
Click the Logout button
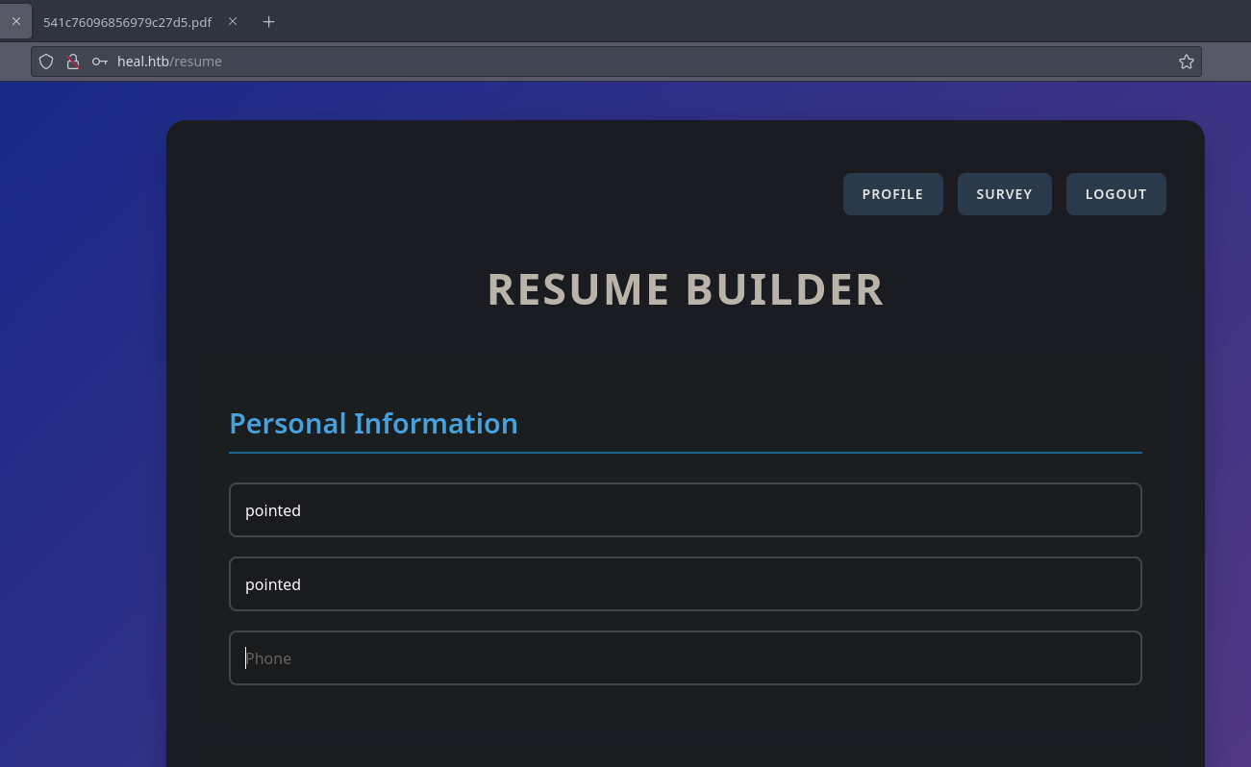tap(1115, 194)
